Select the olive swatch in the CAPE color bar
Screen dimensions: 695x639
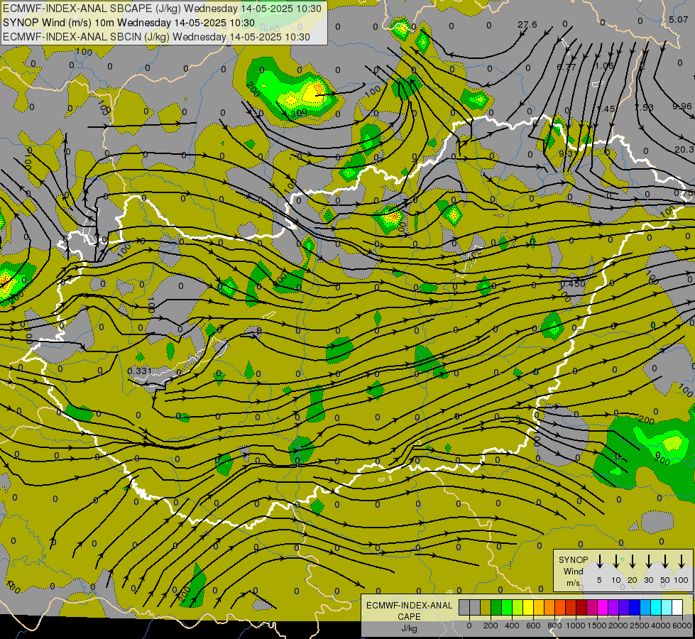click(486, 607)
